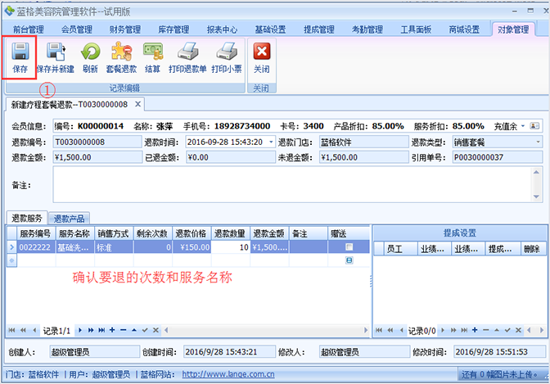
Task: Click the app logo icon in the title bar
Action: [9, 11]
